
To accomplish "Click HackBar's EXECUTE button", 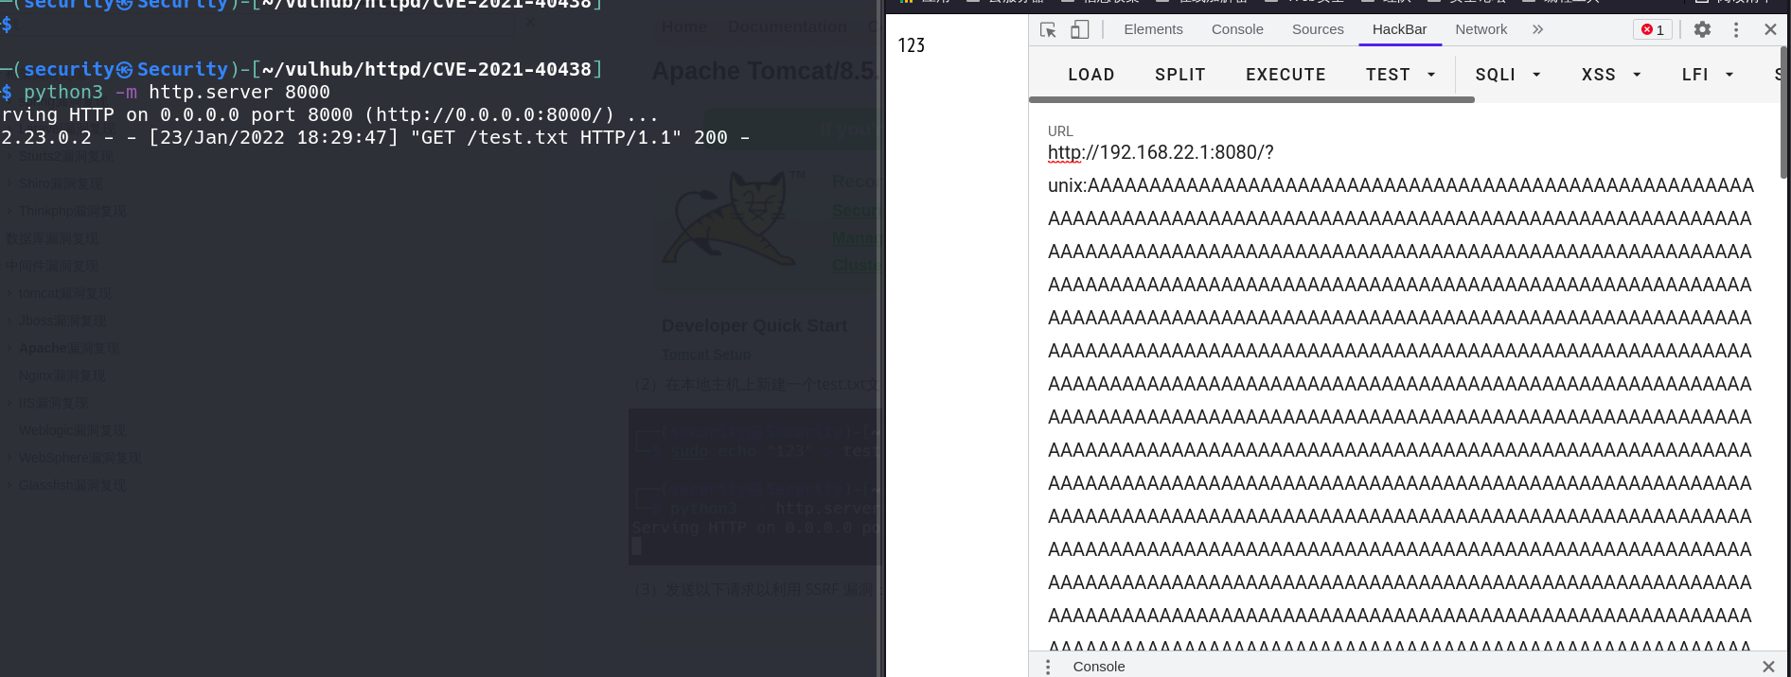I will 1286,75.
